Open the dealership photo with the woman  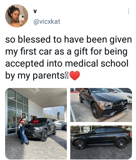[x=36, y=124]
